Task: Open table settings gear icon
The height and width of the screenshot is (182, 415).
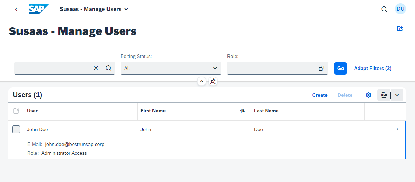Action: coord(368,95)
